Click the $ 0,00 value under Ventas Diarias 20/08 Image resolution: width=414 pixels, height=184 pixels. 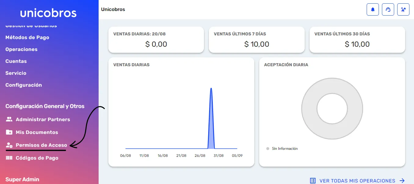pyautogui.click(x=156, y=44)
